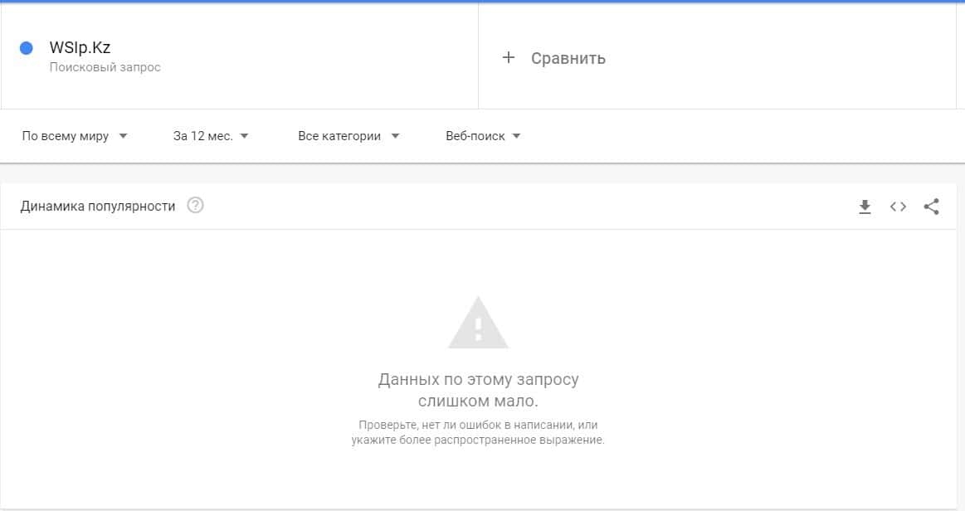Screen dimensions: 965x511
Task: Open help icon beside Динамика популярности
Action: coord(195,206)
